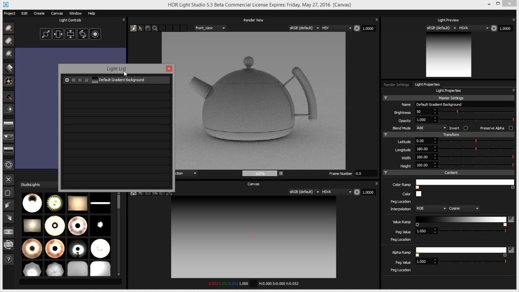Select the horizontal move tool in Light Controls
The image size is (519, 292).
(58, 34)
